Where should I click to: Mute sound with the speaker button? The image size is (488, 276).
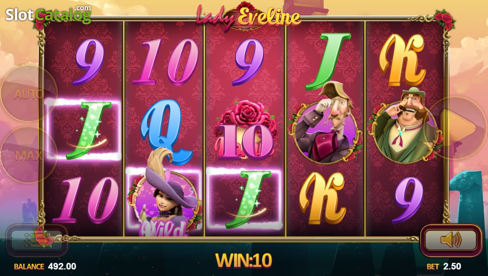pos(451,240)
